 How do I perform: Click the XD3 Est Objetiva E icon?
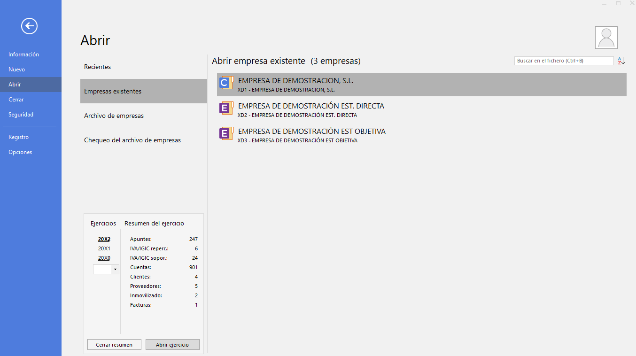[226, 134]
